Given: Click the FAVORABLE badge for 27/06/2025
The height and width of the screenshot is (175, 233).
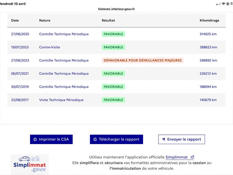Looking at the screenshot, I should pos(113,34).
